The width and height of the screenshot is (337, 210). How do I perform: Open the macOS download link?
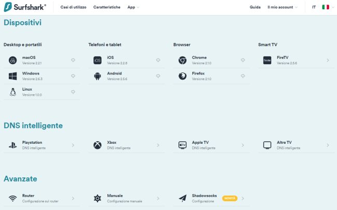(x=41, y=61)
